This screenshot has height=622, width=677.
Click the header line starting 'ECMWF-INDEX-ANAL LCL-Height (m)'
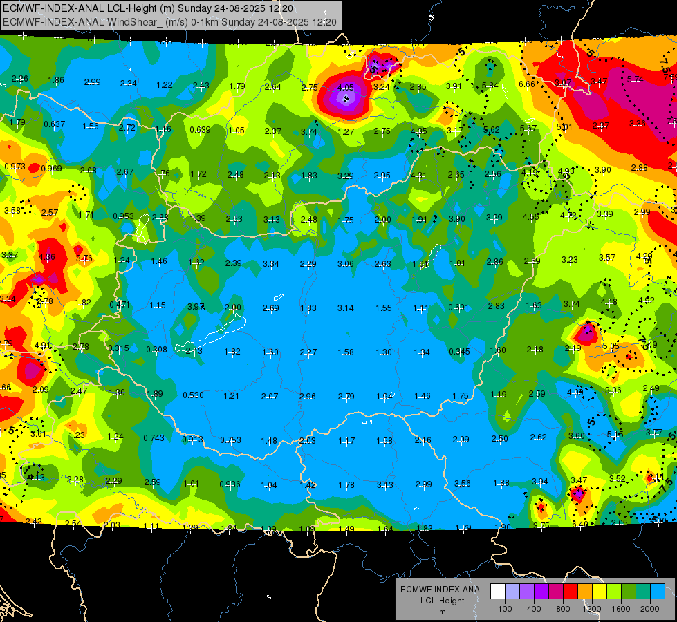tap(148, 8)
